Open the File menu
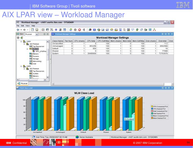 [x=18, y=26]
